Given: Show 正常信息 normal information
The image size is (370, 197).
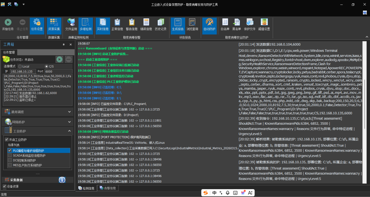Looking at the screenshot, I should pos(117,25).
